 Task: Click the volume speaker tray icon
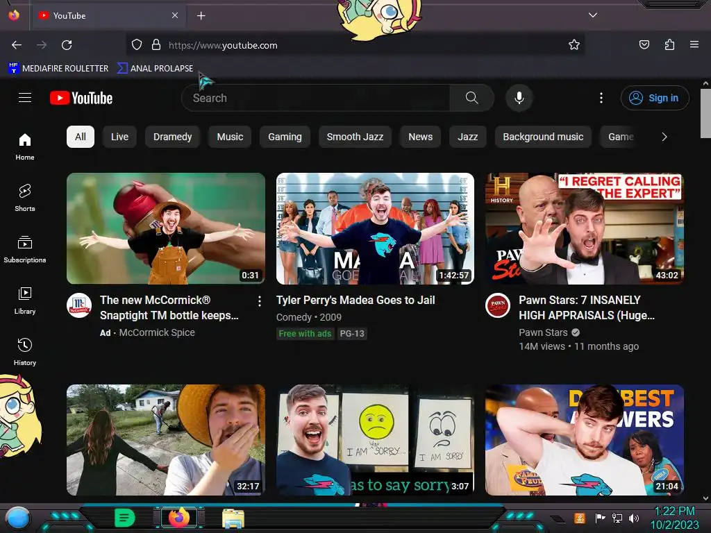[633, 518]
